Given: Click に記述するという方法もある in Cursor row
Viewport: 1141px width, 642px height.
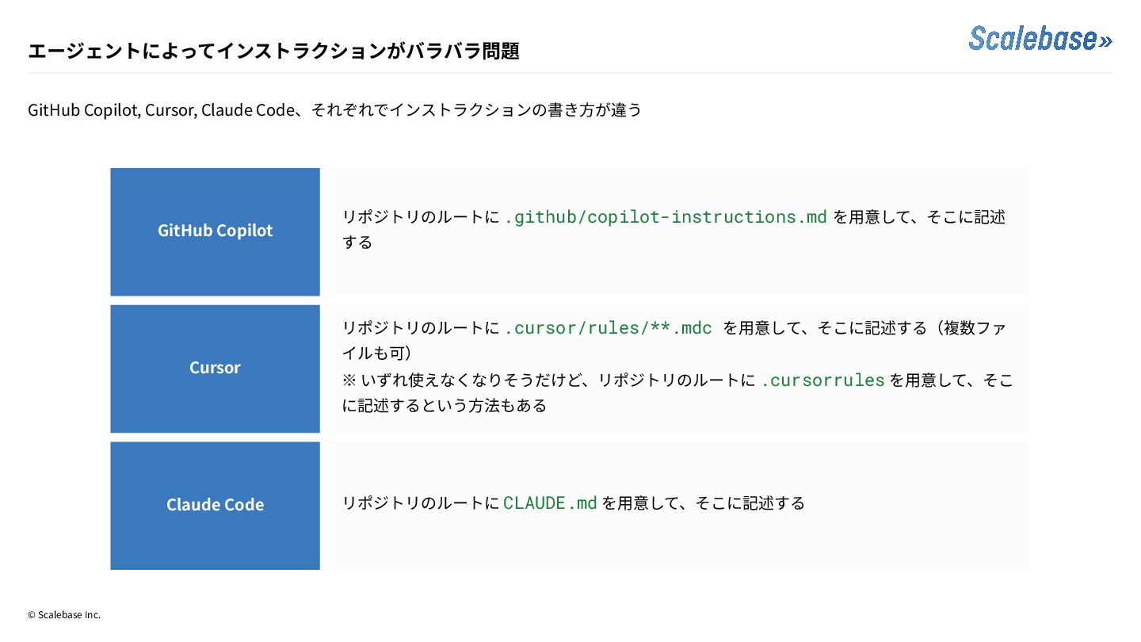Looking at the screenshot, I should coord(445,406).
